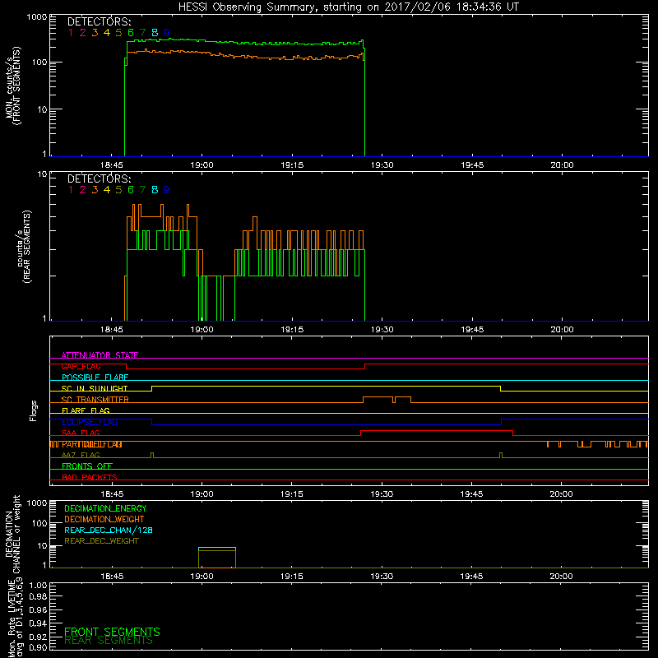Image resolution: width=658 pixels, height=658 pixels.
Task: Click the 19:00 tick below the decimation plot
Action: click(202, 577)
